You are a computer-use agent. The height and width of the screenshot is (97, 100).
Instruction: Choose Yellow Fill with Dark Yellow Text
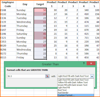[x=76, y=82]
